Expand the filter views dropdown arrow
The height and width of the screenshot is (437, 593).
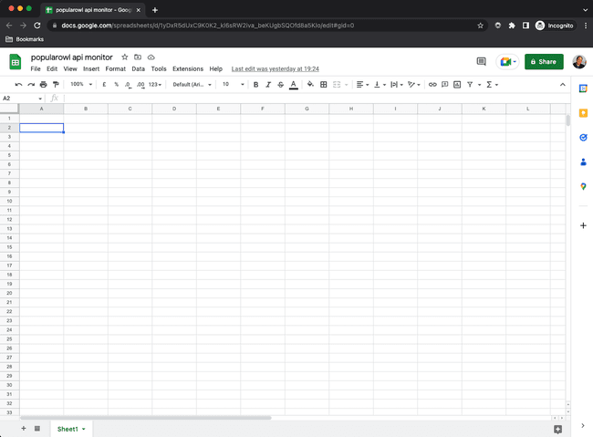(x=479, y=85)
